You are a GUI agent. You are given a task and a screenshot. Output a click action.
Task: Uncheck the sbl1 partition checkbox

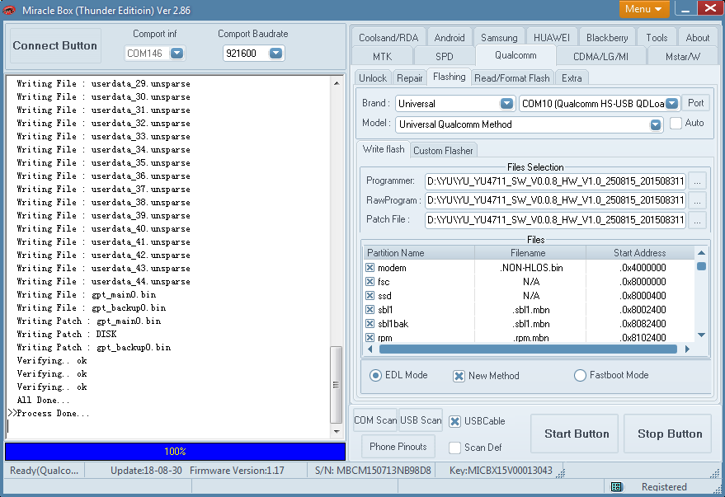[x=370, y=309]
